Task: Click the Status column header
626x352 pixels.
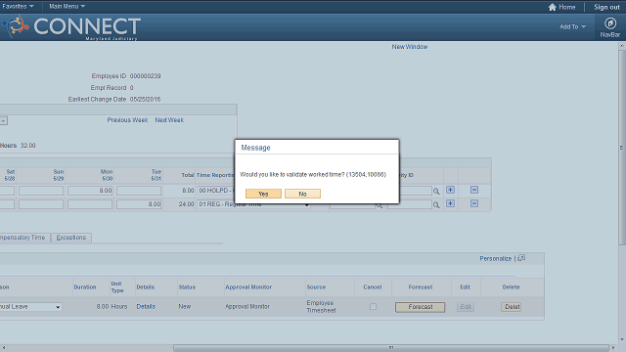Action: coord(187,286)
